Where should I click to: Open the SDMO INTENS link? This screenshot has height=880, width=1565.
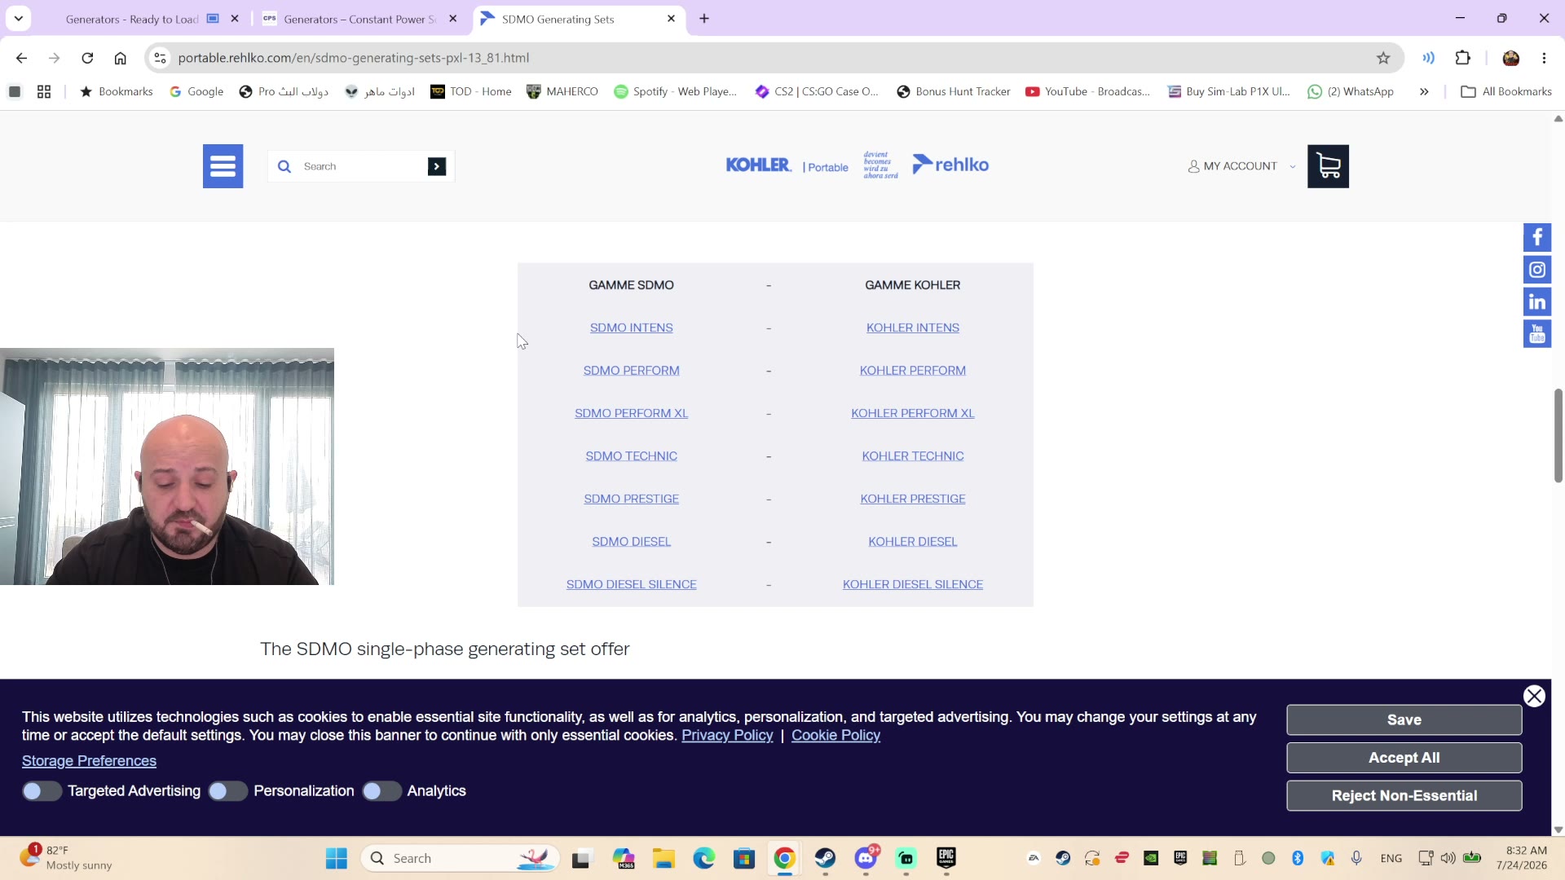click(632, 328)
